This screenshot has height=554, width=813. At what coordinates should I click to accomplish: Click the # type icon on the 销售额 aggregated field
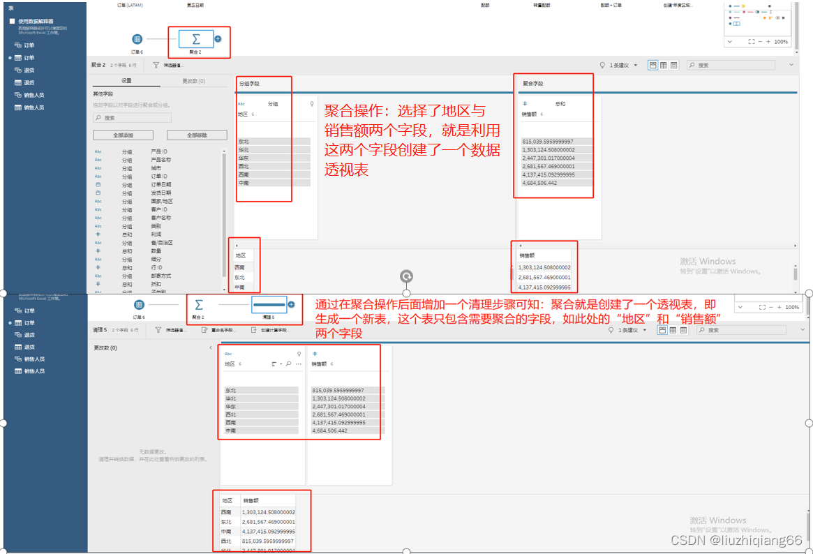tap(525, 104)
